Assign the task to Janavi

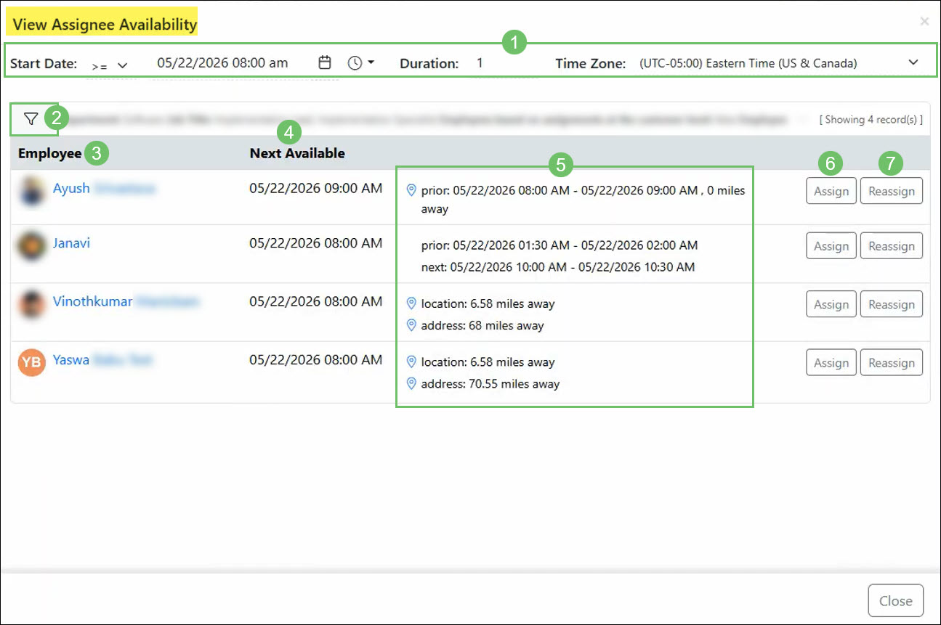click(831, 246)
